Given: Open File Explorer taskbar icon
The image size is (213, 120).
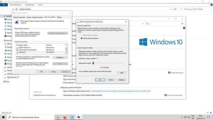Looking at the screenshot, I should tap(58, 117).
